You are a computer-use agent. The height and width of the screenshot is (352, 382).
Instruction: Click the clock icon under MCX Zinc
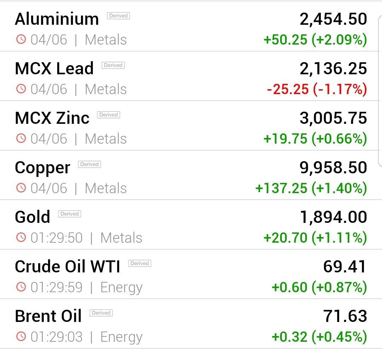(x=21, y=138)
